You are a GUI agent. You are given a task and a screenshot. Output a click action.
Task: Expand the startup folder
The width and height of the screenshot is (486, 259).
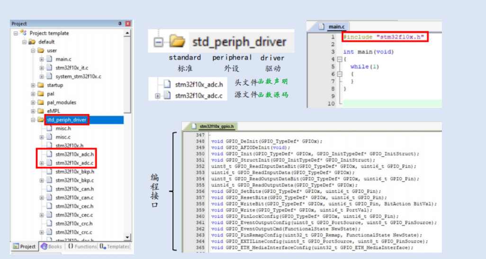pos(33,85)
